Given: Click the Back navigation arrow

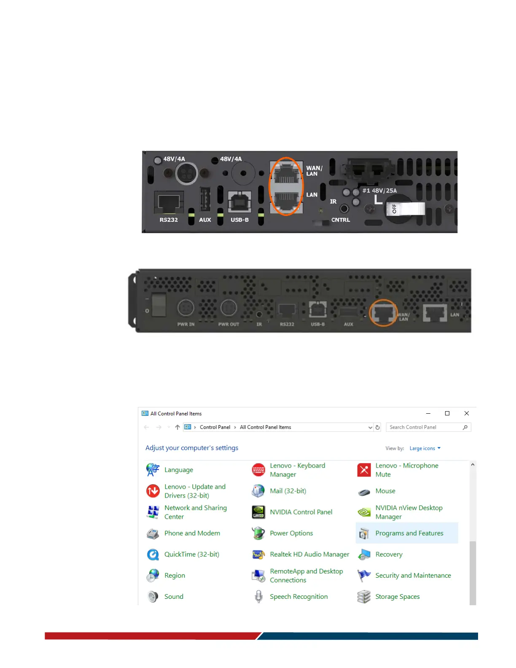Looking at the screenshot, I should pyautogui.click(x=147, y=427).
